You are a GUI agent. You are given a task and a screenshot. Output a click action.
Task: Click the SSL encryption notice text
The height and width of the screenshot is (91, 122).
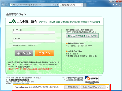pos(73,79)
